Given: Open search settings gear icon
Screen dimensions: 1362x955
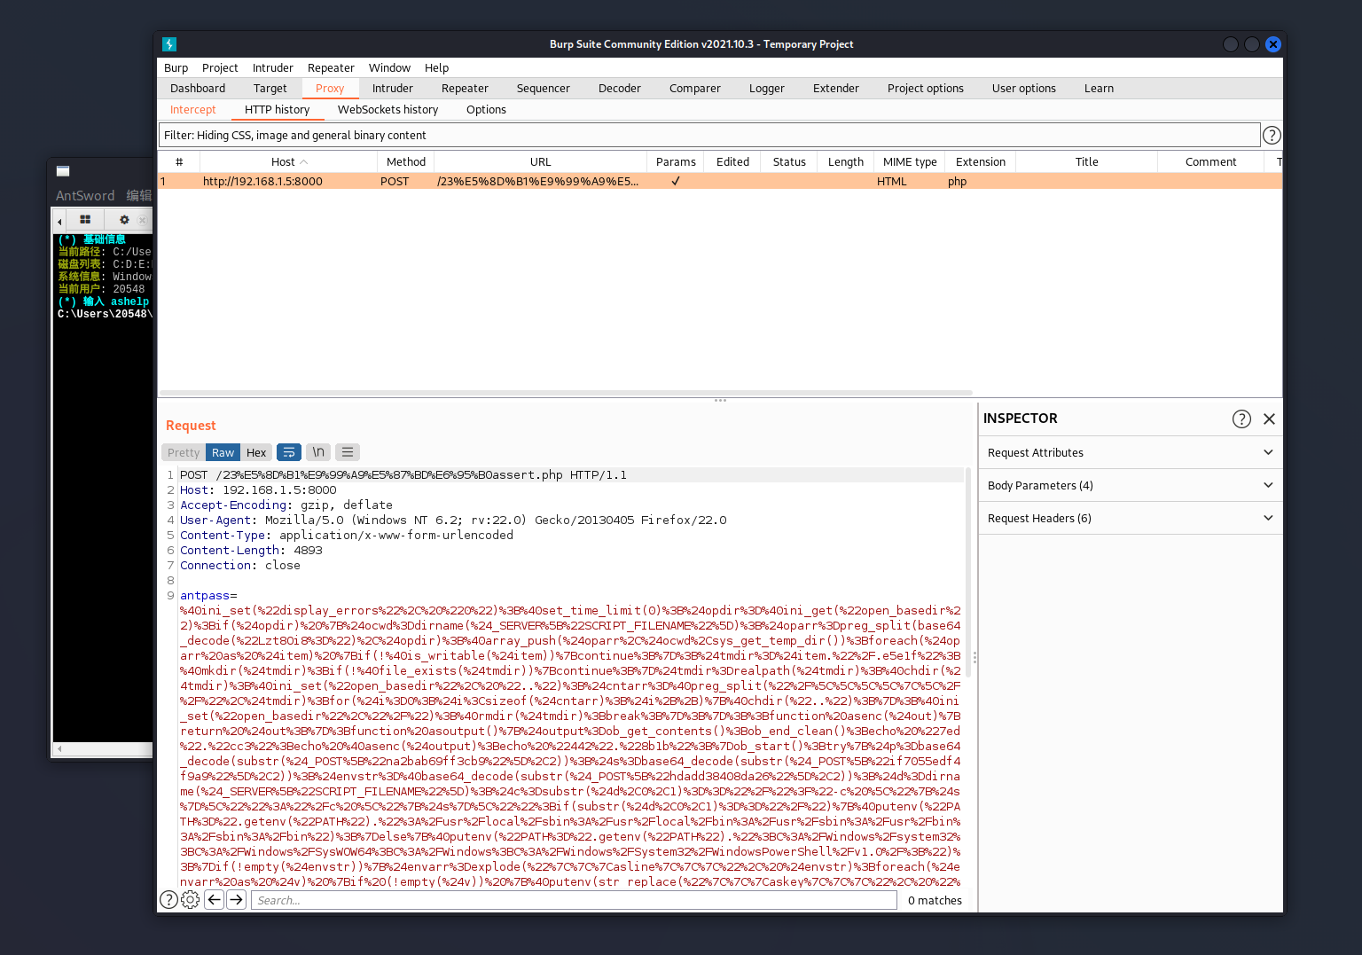Looking at the screenshot, I should pos(190,900).
